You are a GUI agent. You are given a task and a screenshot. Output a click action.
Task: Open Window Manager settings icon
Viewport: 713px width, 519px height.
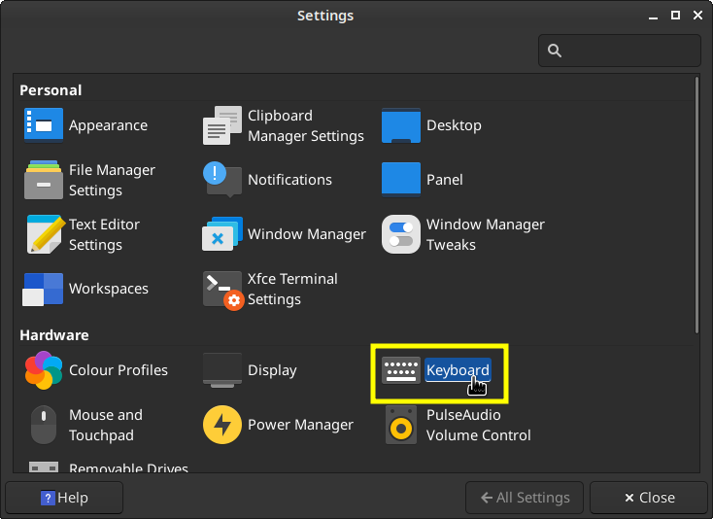pyautogui.click(x=222, y=234)
